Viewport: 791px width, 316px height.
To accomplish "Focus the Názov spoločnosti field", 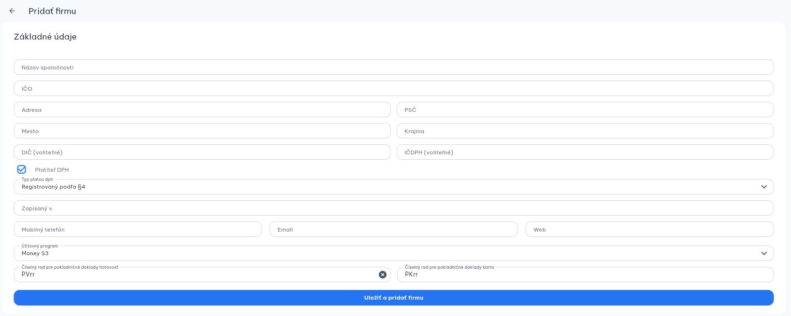I will [394, 67].
